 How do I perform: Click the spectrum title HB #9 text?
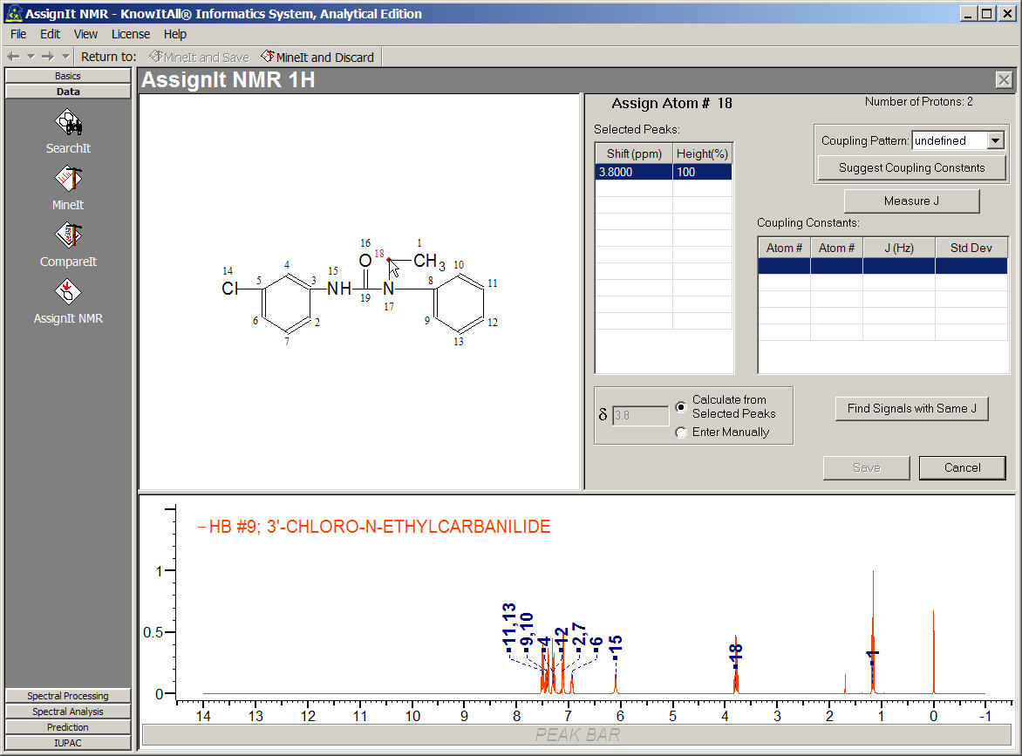[380, 527]
